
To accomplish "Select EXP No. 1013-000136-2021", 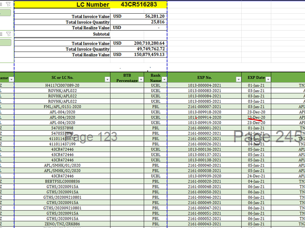I will tap(204, 149).
